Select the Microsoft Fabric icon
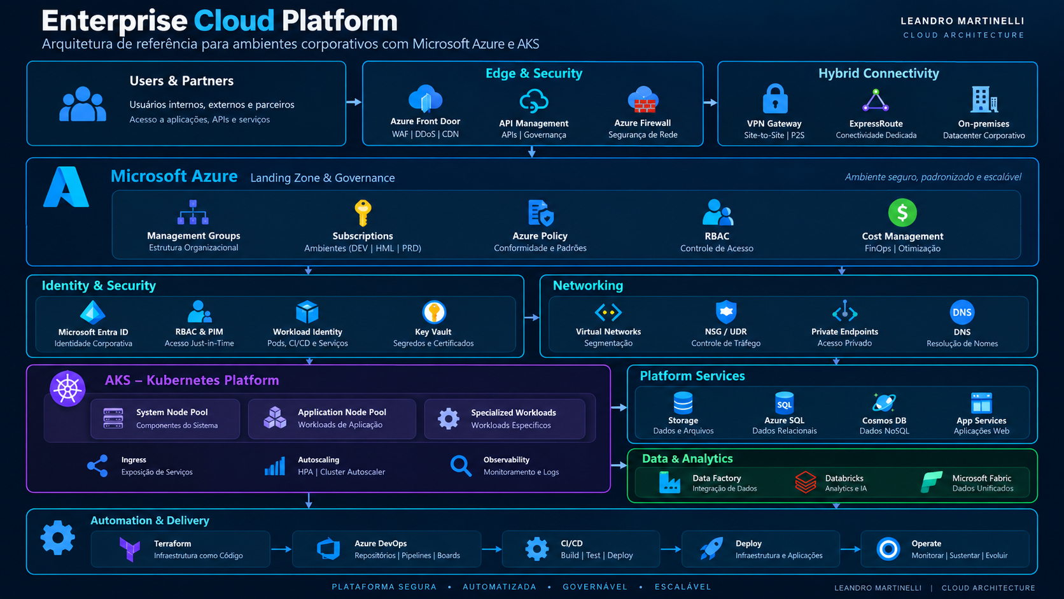 [932, 482]
